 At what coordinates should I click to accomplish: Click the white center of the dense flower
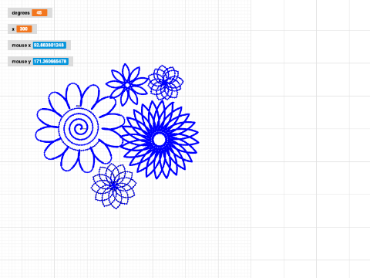click(x=160, y=140)
